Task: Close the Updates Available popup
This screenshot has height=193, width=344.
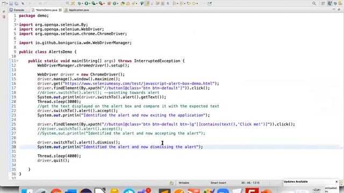Action: coord(336,182)
